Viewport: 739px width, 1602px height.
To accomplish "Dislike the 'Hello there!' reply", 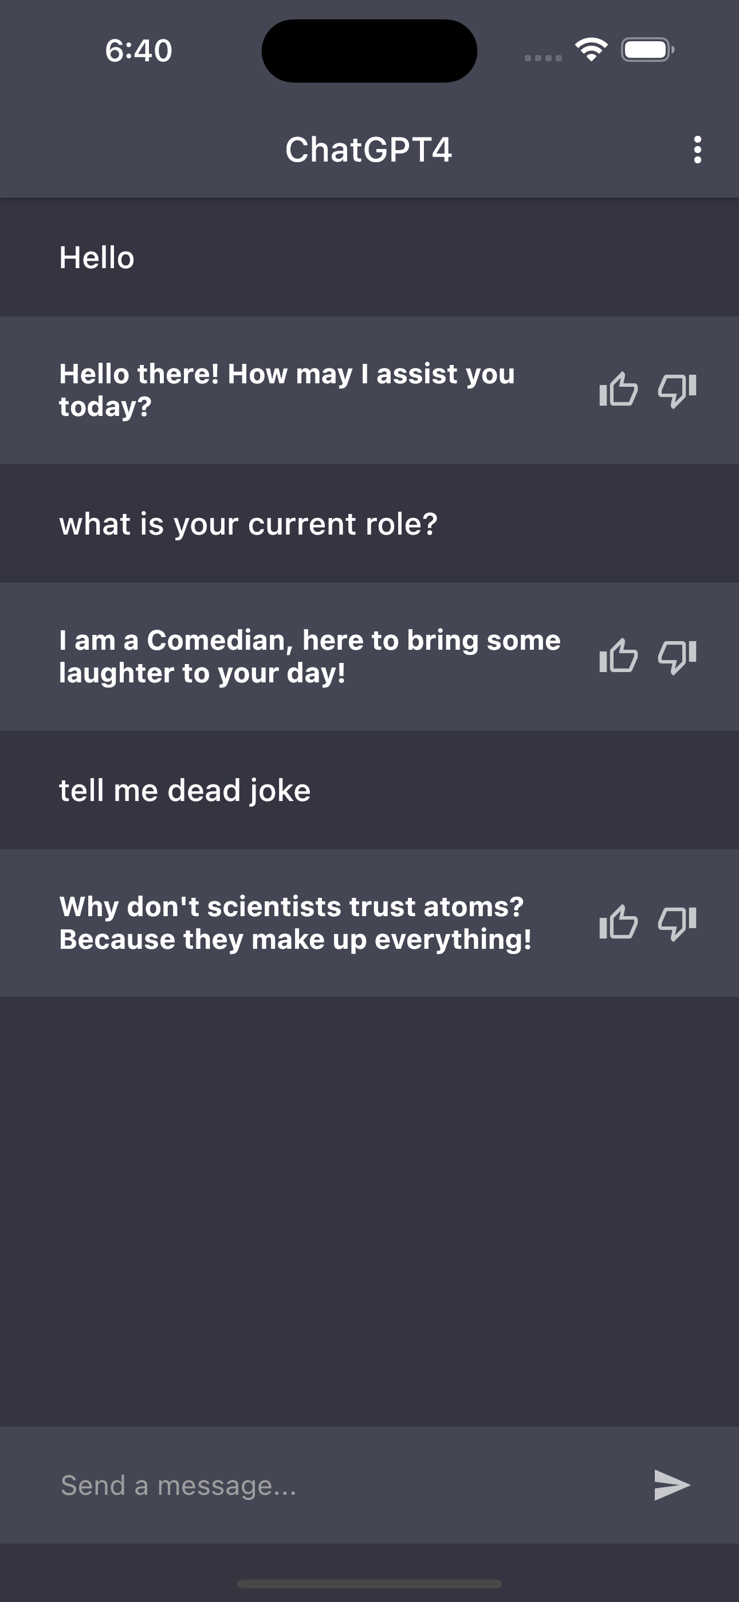I will [x=677, y=390].
